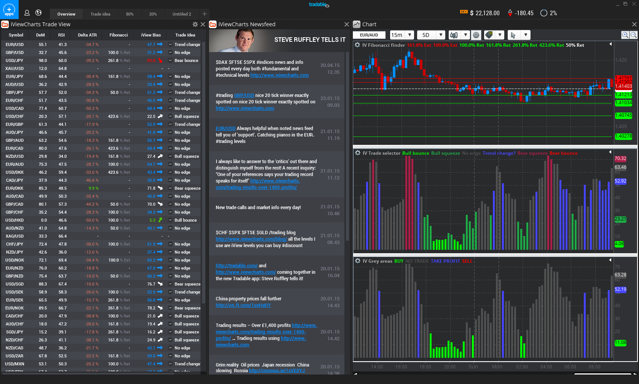Click the user account profile icon
Image resolution: width=639 pixels, height=384 pixels.
click(27, 13)
